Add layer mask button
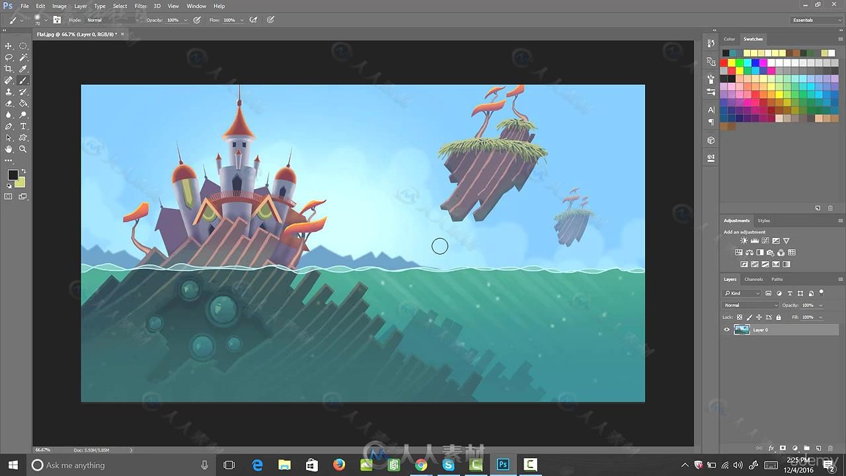Image resolution: width=846 pixels, height=476 pixels. click(783, 448)
